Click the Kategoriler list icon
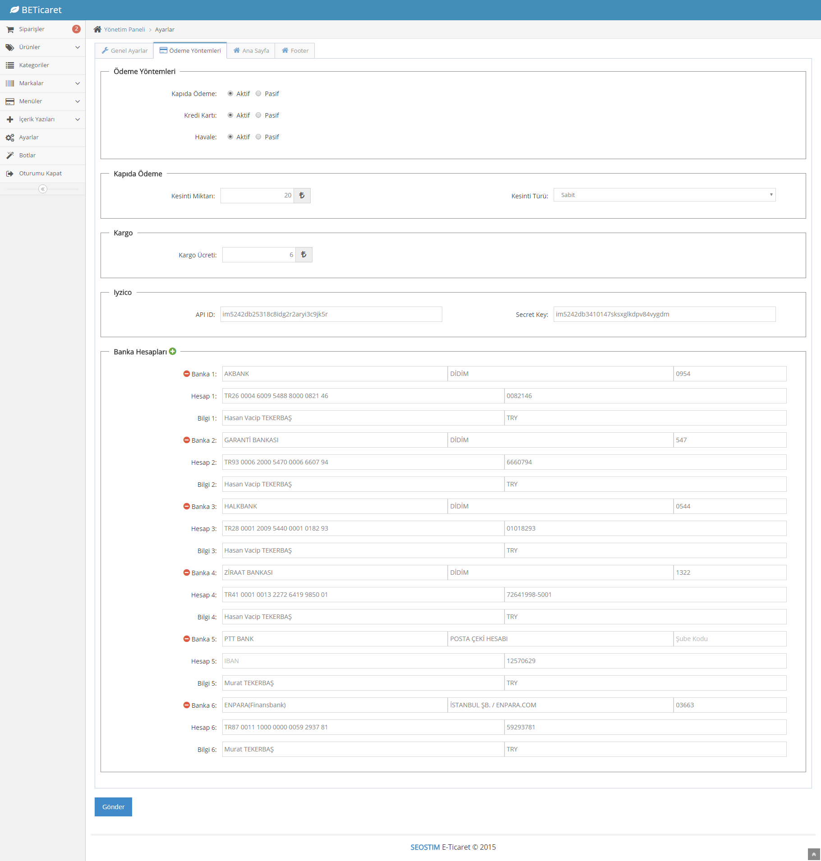This screenshot has height=861, width=821. pos(10,65)
